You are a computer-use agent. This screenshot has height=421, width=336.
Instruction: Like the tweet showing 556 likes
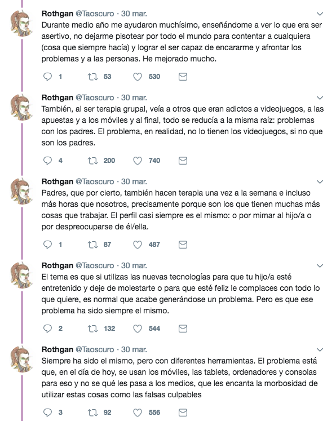point(138,413)
